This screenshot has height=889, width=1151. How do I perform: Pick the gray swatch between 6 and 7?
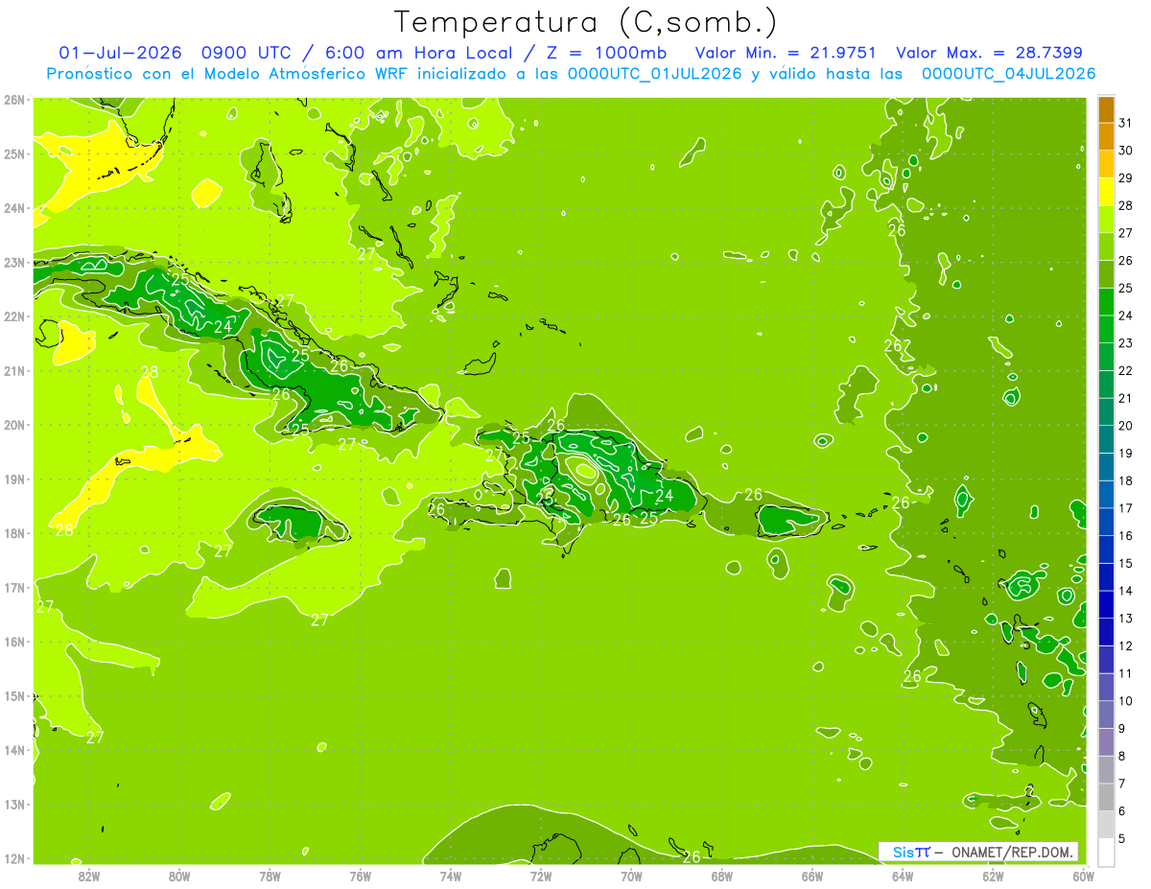(1106, 797)
